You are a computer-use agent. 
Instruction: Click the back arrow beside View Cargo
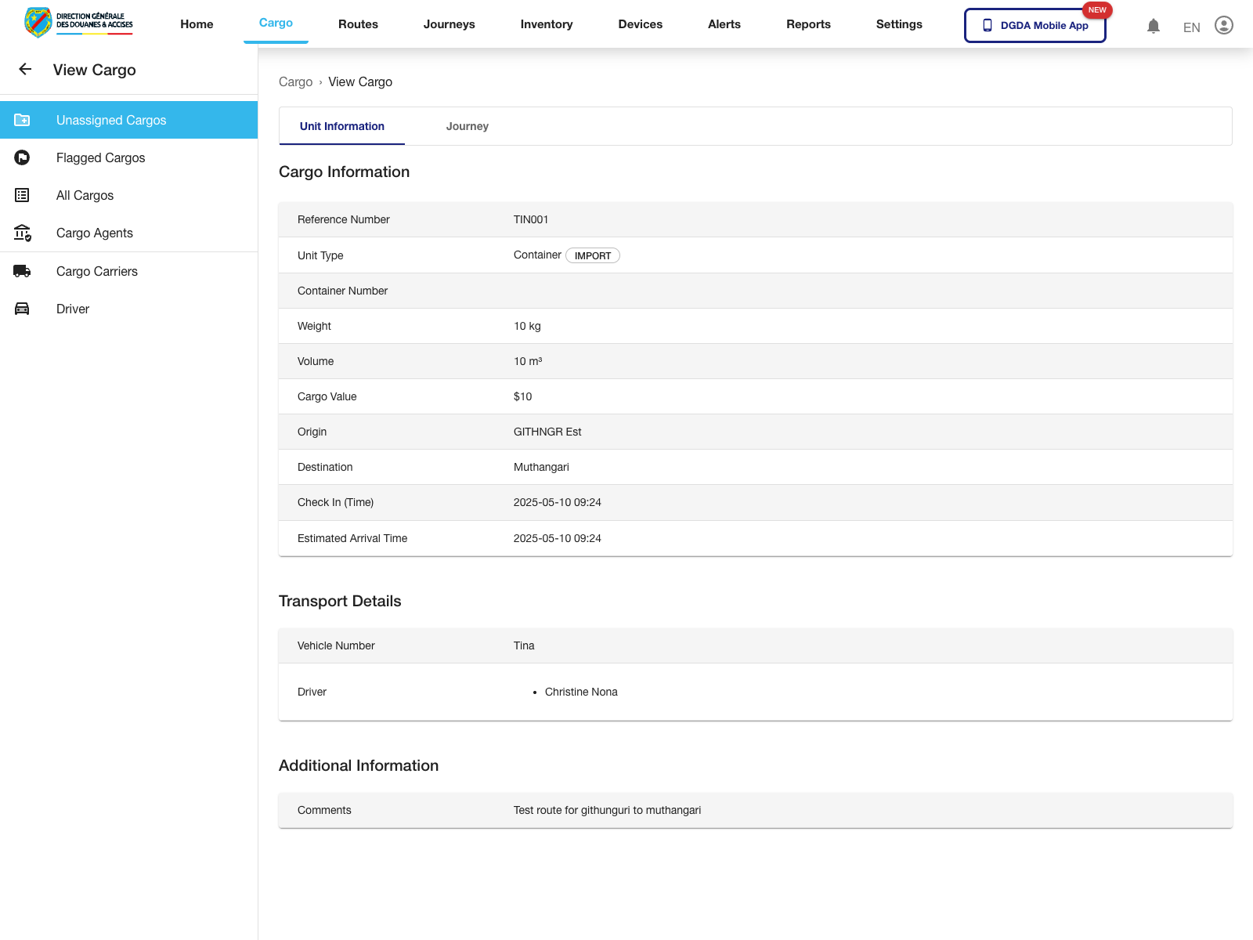coord(25,70)
